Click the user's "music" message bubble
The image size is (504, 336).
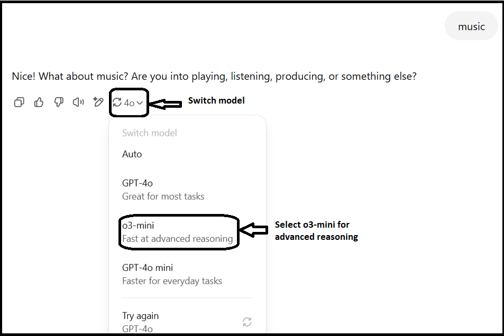pos(471,26)
